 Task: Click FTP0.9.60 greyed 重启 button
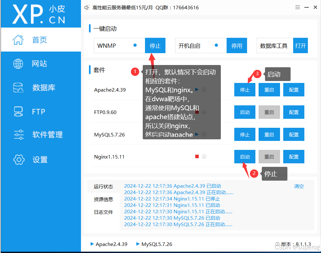[269, 112]
